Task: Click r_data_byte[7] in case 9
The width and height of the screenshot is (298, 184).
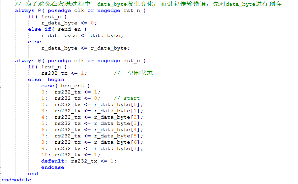Action: tap(117, 149)
